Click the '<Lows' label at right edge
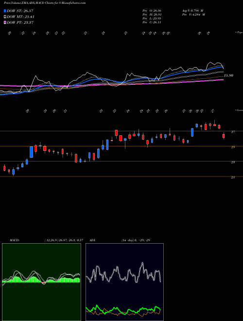The width and height of the screenshot is (243, 321). pyautogui.click(x=239, y=110)
